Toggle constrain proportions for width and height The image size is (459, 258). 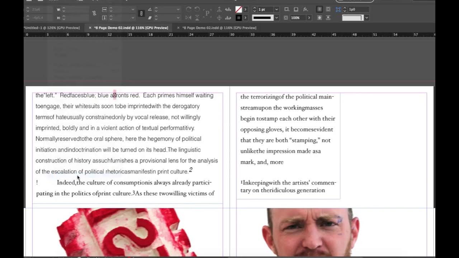(94, 13)
